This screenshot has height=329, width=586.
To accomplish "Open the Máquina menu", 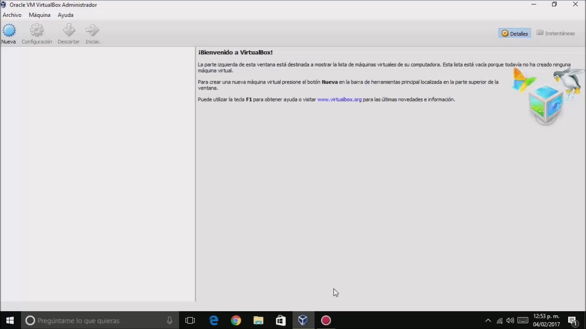I will pyautogui.click(x=39, y=15).
